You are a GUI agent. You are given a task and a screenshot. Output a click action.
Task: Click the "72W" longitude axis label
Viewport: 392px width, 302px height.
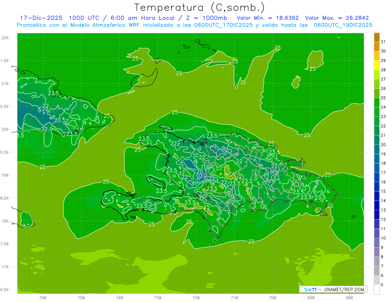click(196, 298)
